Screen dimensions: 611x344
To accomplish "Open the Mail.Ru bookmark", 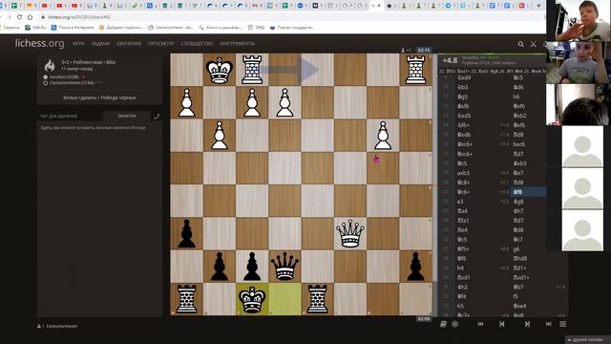I will [35, 28].
